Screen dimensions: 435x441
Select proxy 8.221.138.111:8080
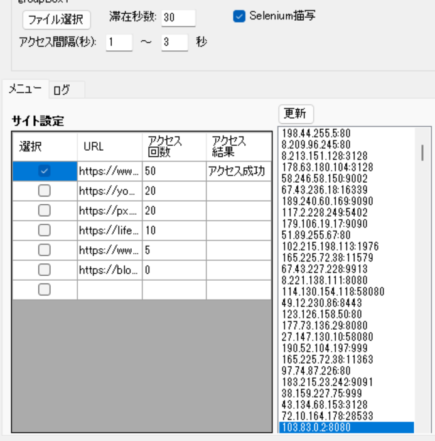point(346,280)
